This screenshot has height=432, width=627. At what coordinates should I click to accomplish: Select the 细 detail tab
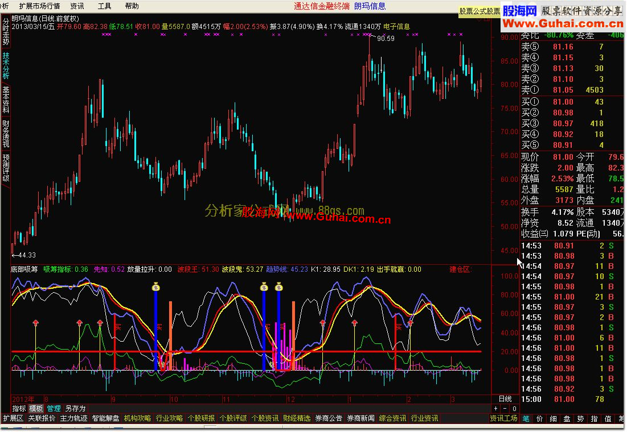pyautogui.click(x=553, y=418)
